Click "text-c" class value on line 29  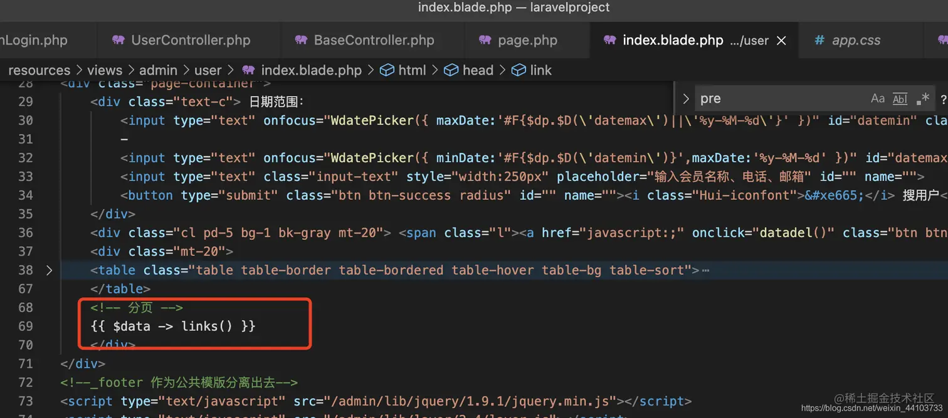pyautogui.click(x=207, y=102)
